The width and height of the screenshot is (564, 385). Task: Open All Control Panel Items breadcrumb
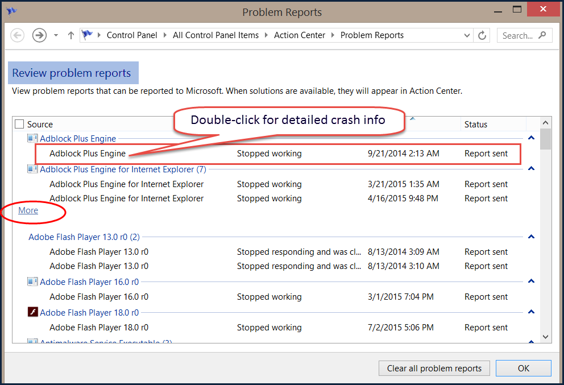click(x=215, y=35)
